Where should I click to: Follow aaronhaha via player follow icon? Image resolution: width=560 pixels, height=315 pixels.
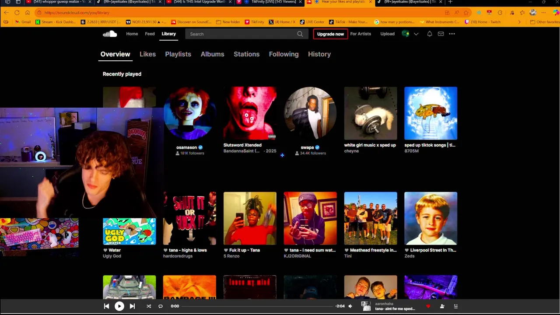click(x=442, y=306)
